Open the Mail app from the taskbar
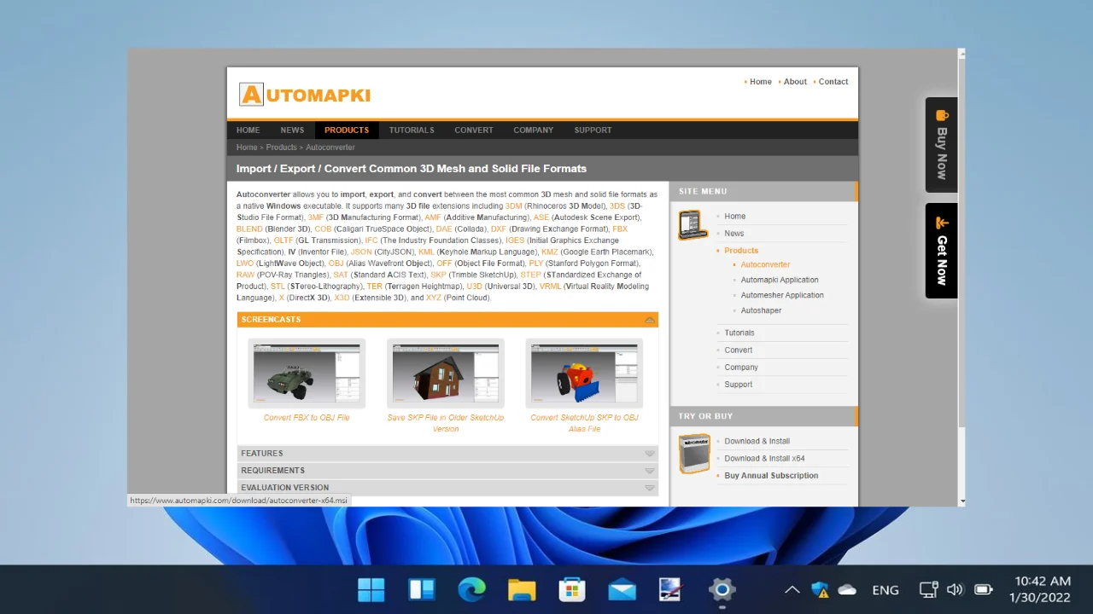This screenshot has height=614, width=1093. [622, 589]
